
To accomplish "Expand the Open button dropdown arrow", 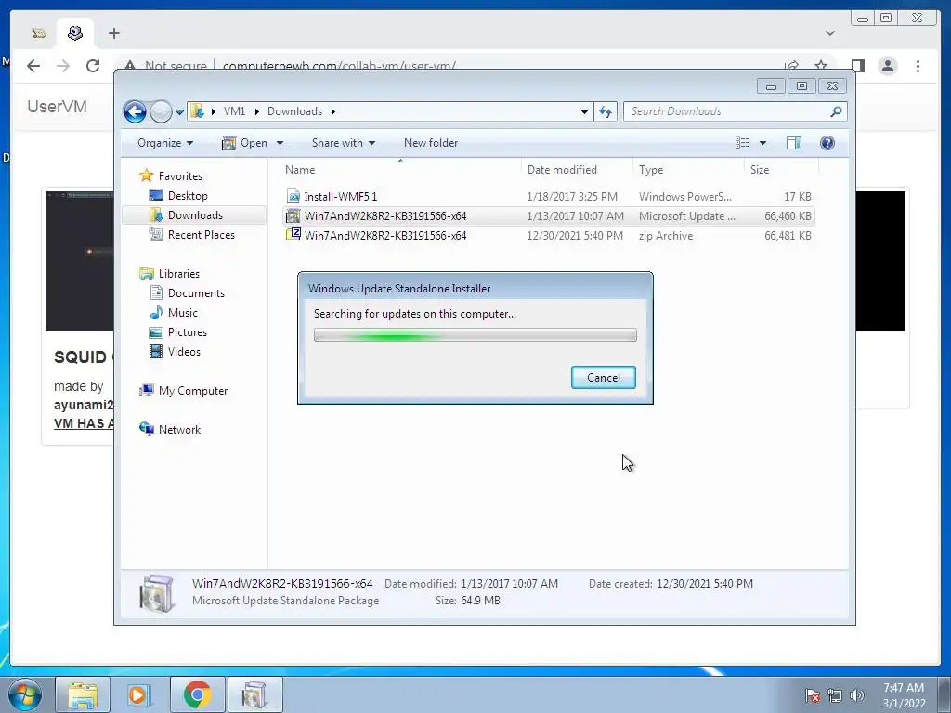I will pos(280,143).
